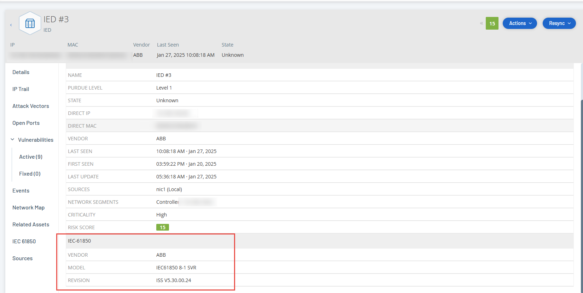Image resolution: width=583 pixels, height=293 pixels.
Task: Click the double-chevron collapse icon near risk score
Action: tap(481, 23)
